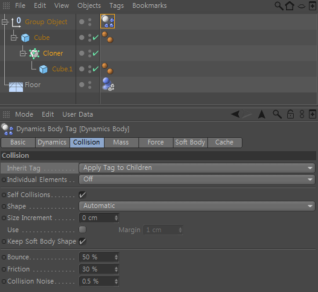This screenshot has height=292, width=318.
Task: Toggle the Self Collisions checkbox
Action: click(x=83, y=195)
